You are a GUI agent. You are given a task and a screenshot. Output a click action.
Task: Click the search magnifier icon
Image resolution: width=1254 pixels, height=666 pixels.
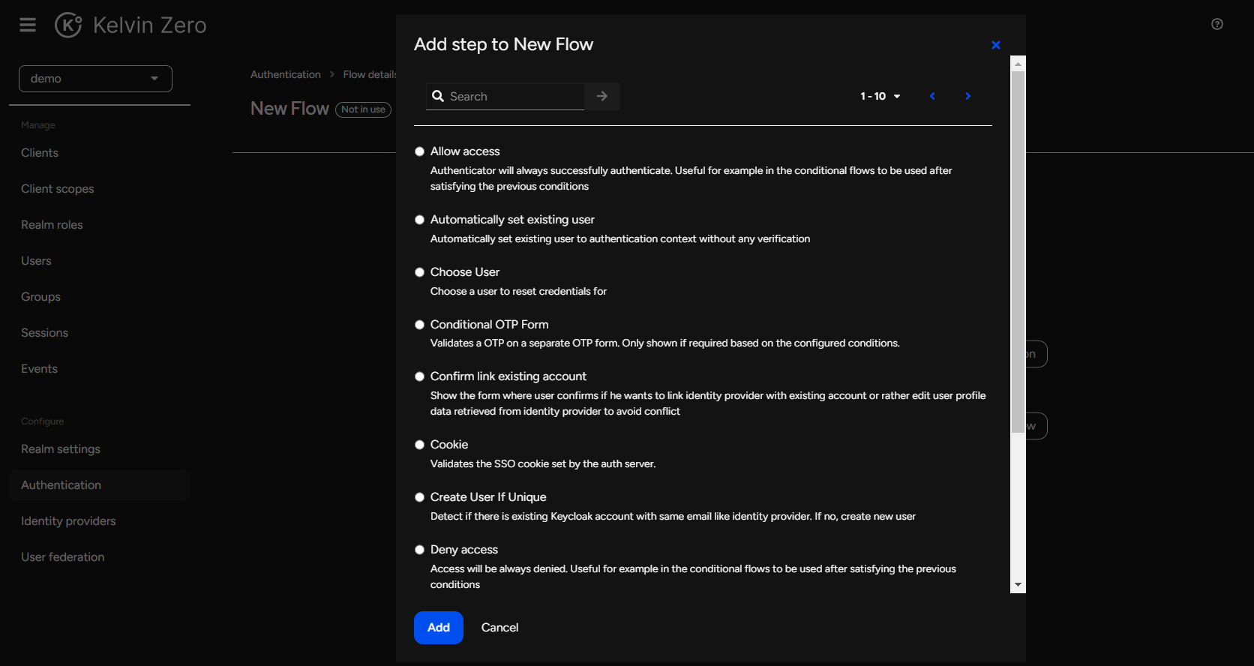(439, 96)
